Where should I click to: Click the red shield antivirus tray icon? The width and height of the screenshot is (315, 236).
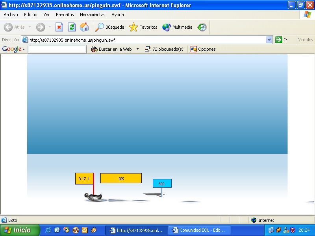(x=293, y=230)
